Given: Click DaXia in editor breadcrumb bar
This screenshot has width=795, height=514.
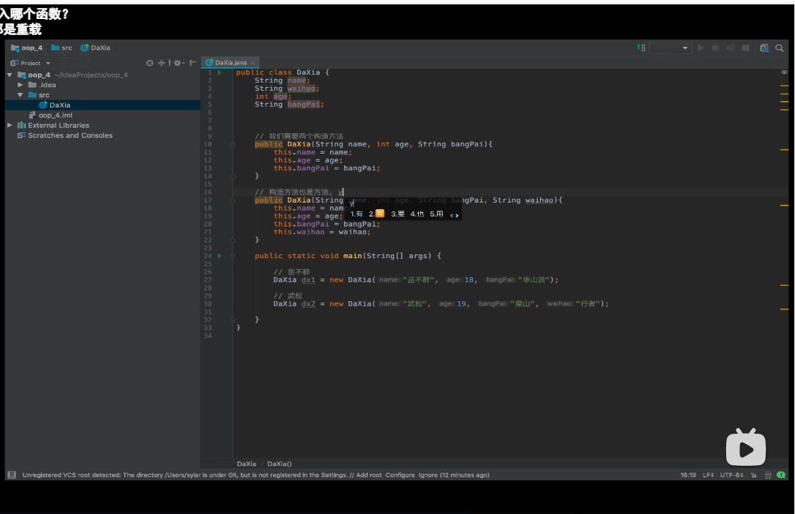Looking at the screenshot, I should 247,464.
